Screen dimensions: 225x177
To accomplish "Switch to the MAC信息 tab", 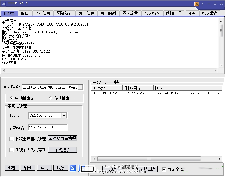I will [43, 13].
